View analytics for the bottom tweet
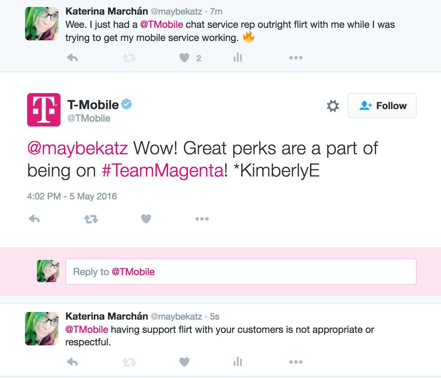This screenshot has height=378, width=441. [x=238, y=362]
